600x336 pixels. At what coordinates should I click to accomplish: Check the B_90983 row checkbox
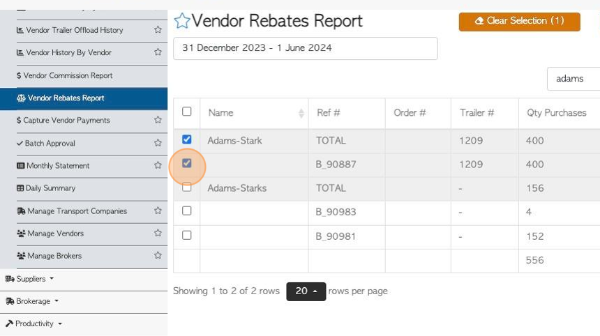point(187,211)
